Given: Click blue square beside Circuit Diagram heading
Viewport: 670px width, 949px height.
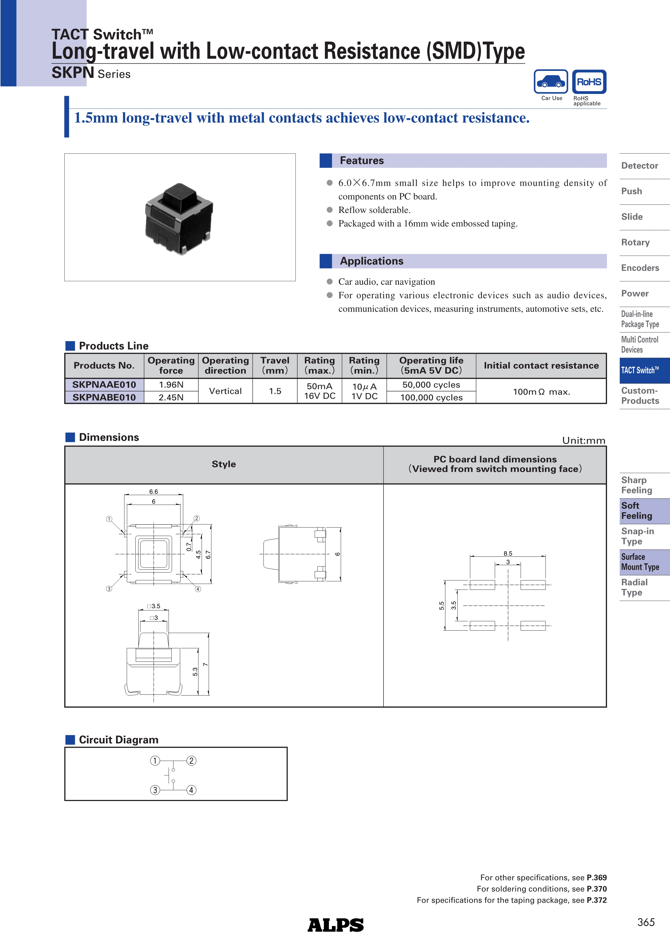Looking at the screenshot, I should tap(70, 740).
